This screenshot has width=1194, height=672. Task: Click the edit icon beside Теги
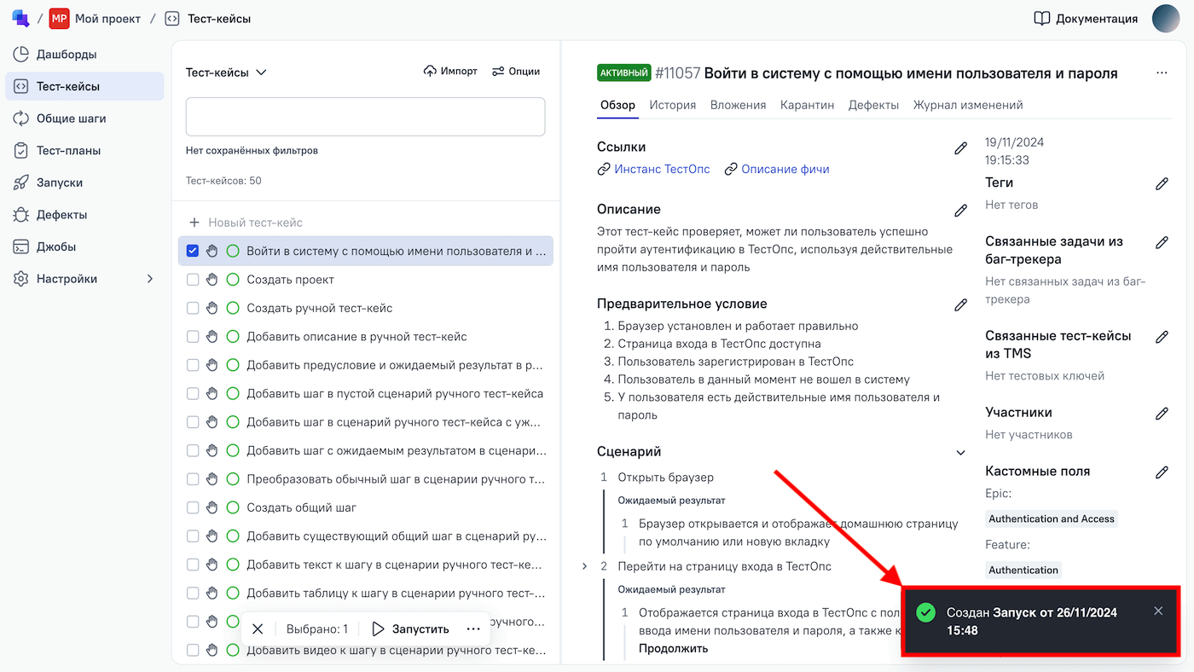coord(1162,183)
